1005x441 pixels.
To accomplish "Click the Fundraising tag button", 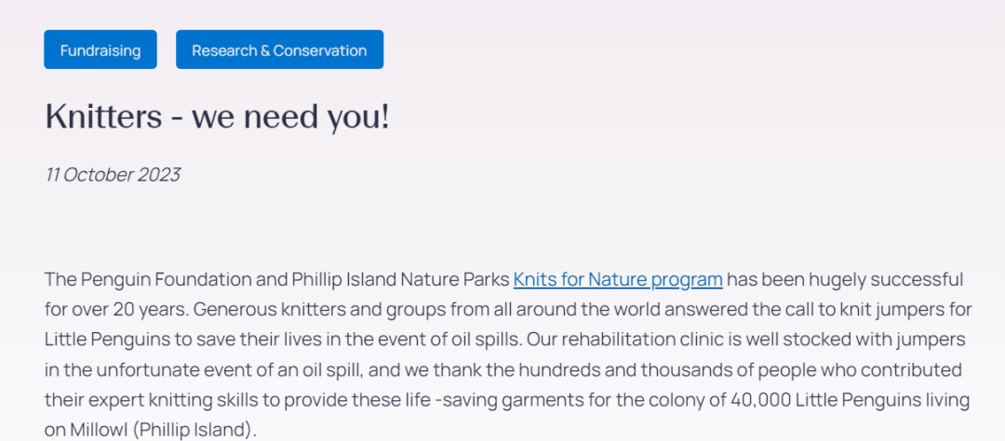I will click(100, 50).
